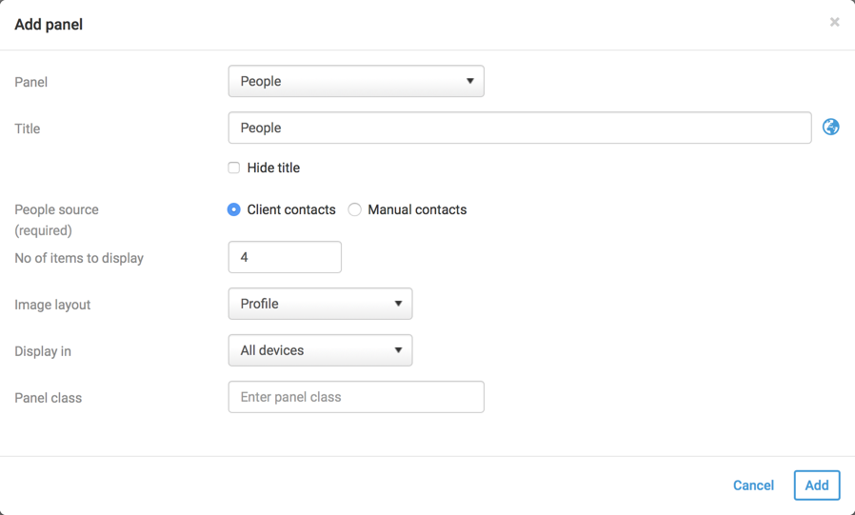
Task: Click the Display in field label
Action: point(43,351)
